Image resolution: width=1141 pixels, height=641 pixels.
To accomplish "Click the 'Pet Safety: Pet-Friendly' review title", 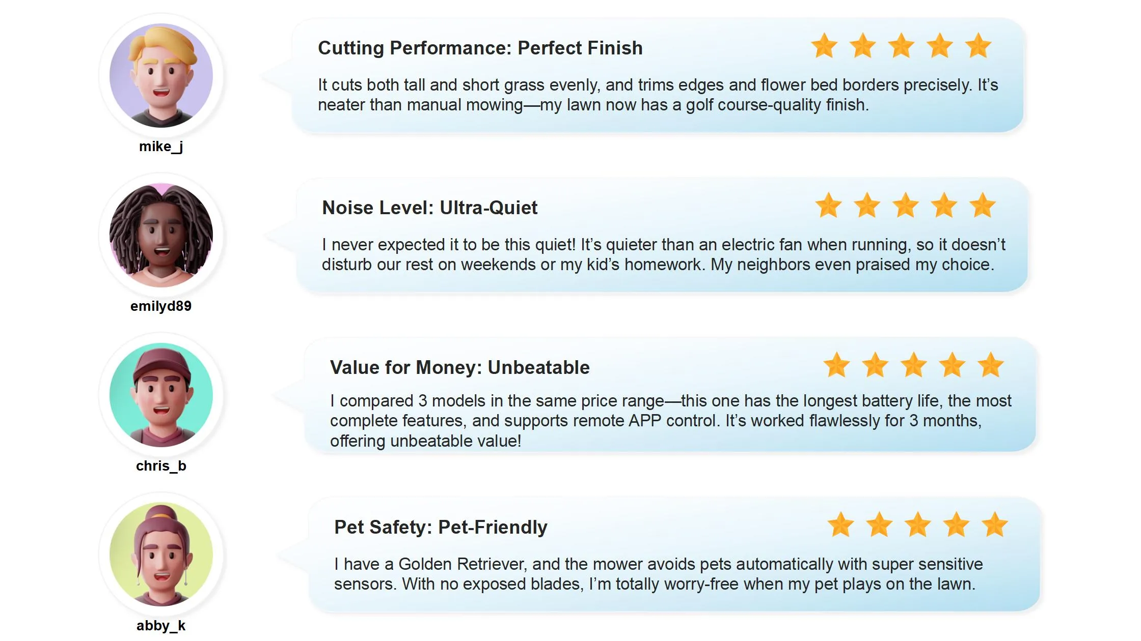I will tap(441, 527).
